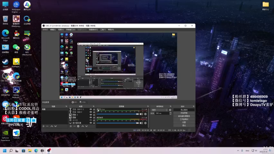Screen dimensions: 274x154
Task: Move the scene up with the arrow
Action: click(52, 126)
